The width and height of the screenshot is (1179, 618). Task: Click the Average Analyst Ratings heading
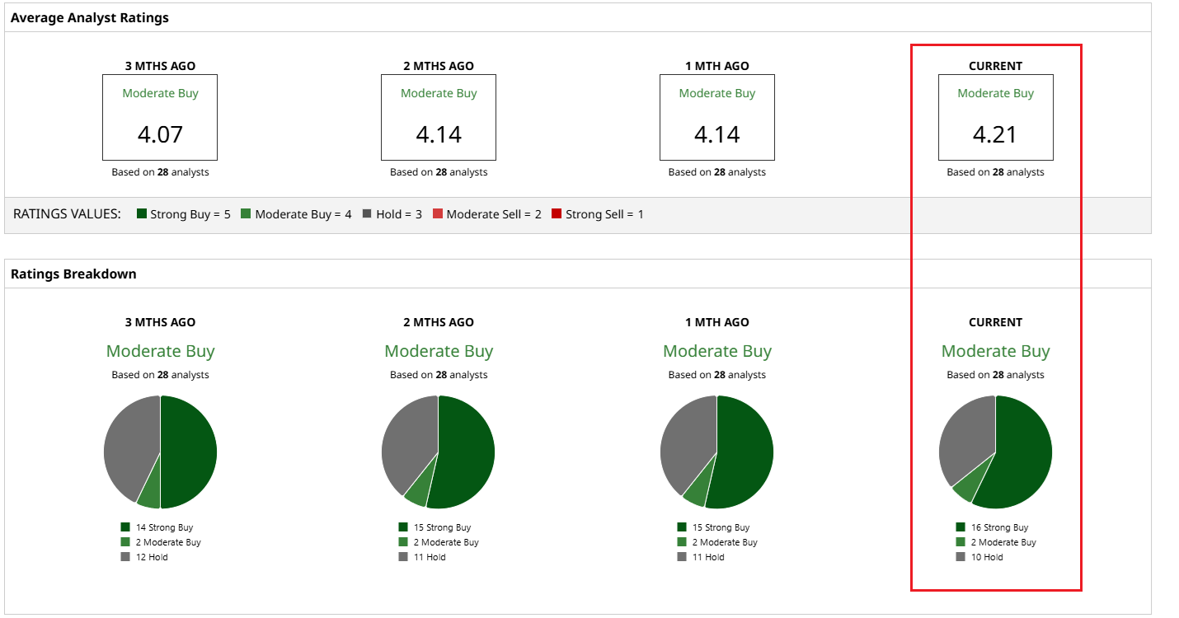[x=90, y=17]
